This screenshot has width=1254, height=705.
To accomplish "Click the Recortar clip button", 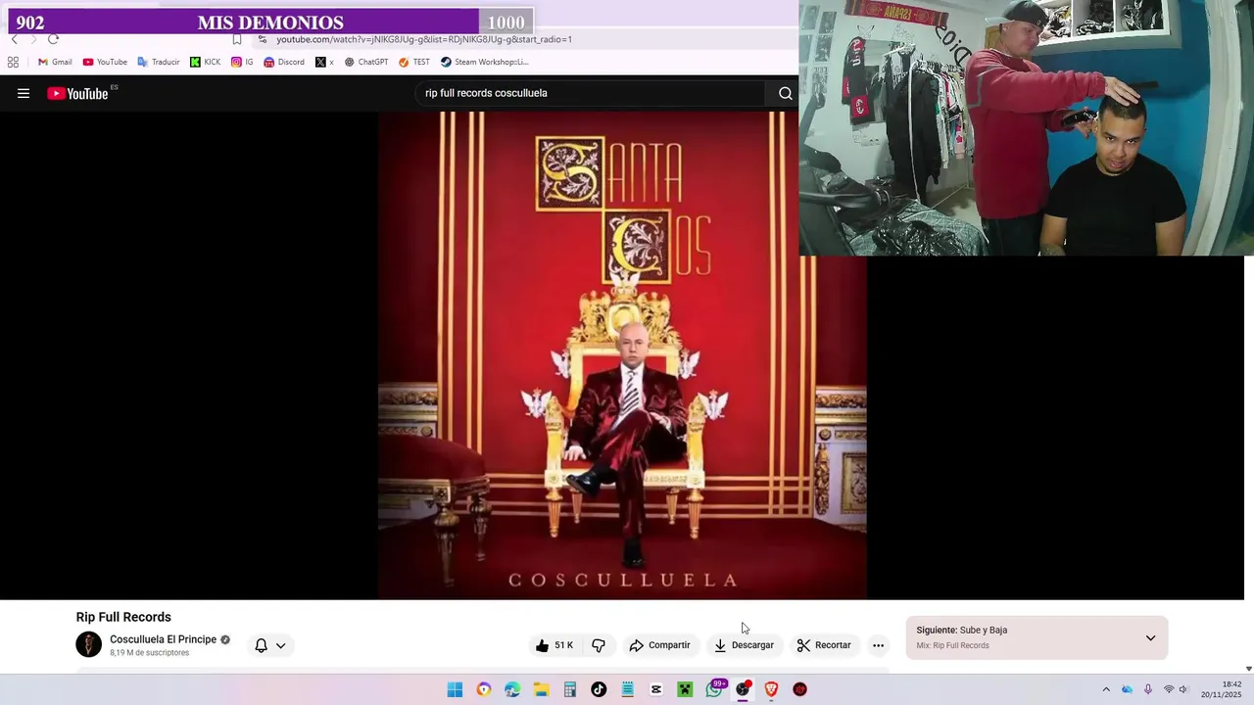I will [x=824, y=645].
